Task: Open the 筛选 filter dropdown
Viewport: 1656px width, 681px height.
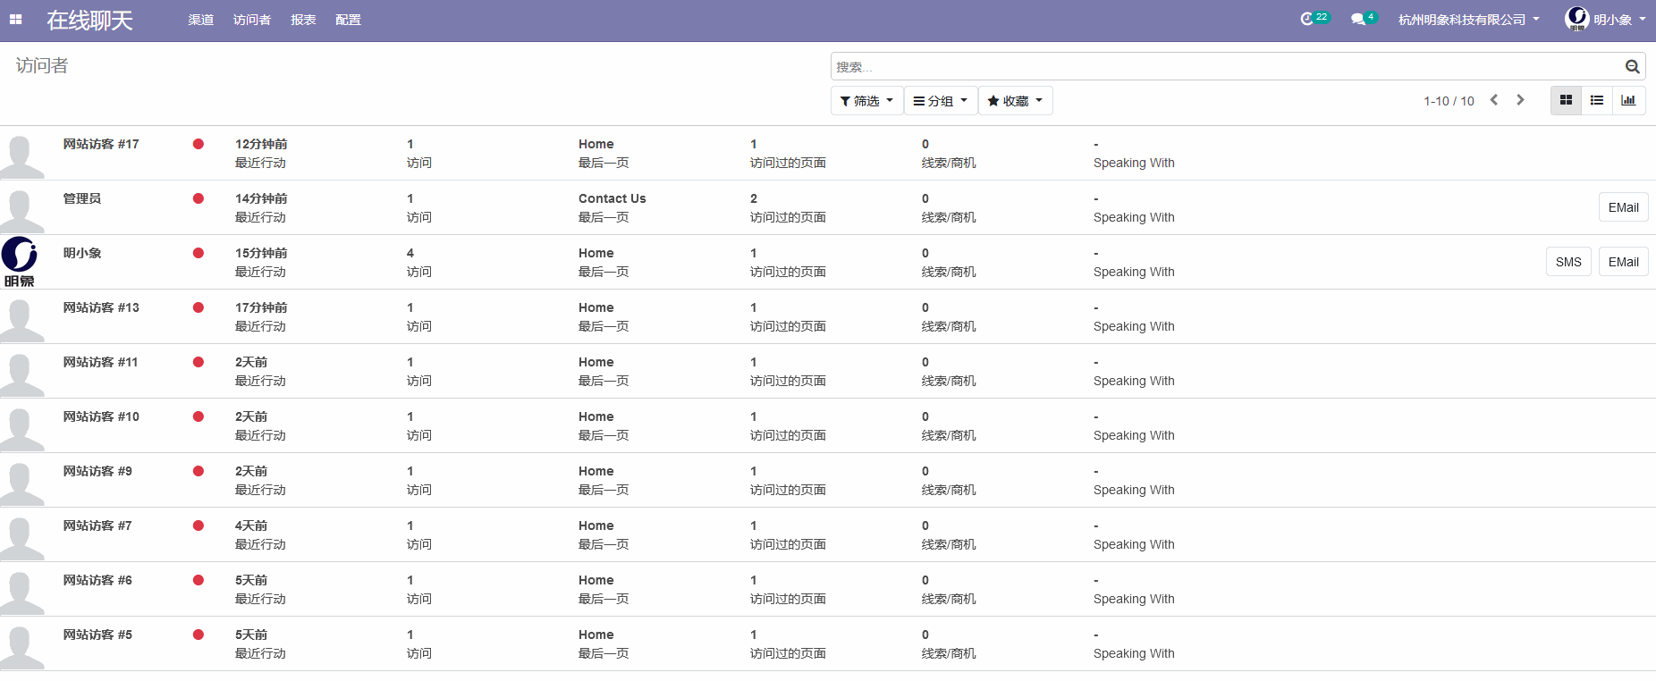Action: point(866,101)
